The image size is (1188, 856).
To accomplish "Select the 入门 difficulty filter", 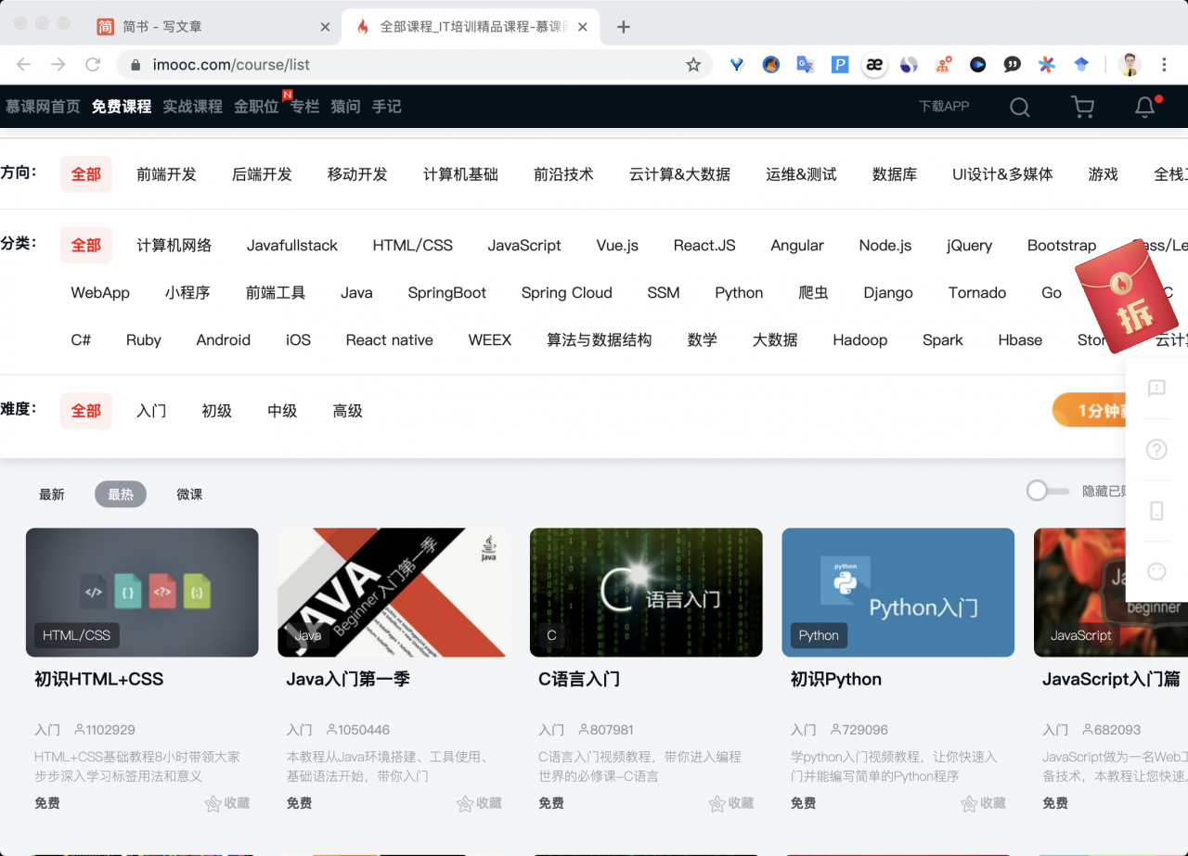I will (x=151, y=411).
